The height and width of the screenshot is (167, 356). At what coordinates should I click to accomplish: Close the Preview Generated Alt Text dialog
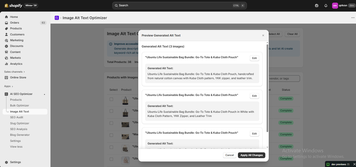pyautogui.click(x=263, y=35)
